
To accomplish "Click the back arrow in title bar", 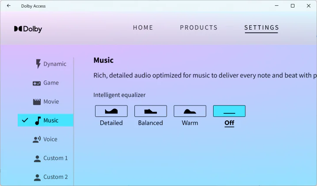I will coord(9,6).
